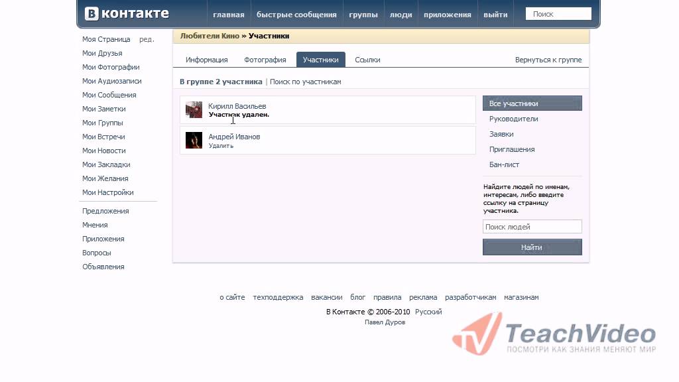Screen dimensions: 679x382
Task: Click Вернуться к группе link
Action: 548,60
